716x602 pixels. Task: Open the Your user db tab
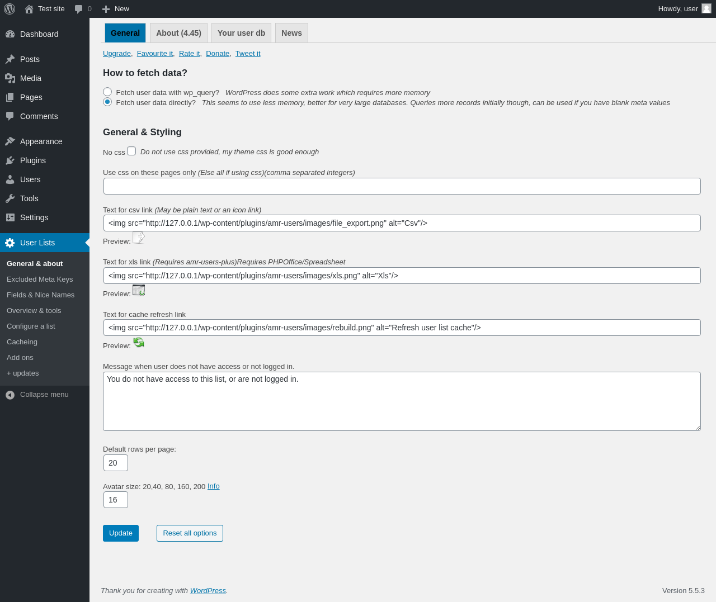241,33
